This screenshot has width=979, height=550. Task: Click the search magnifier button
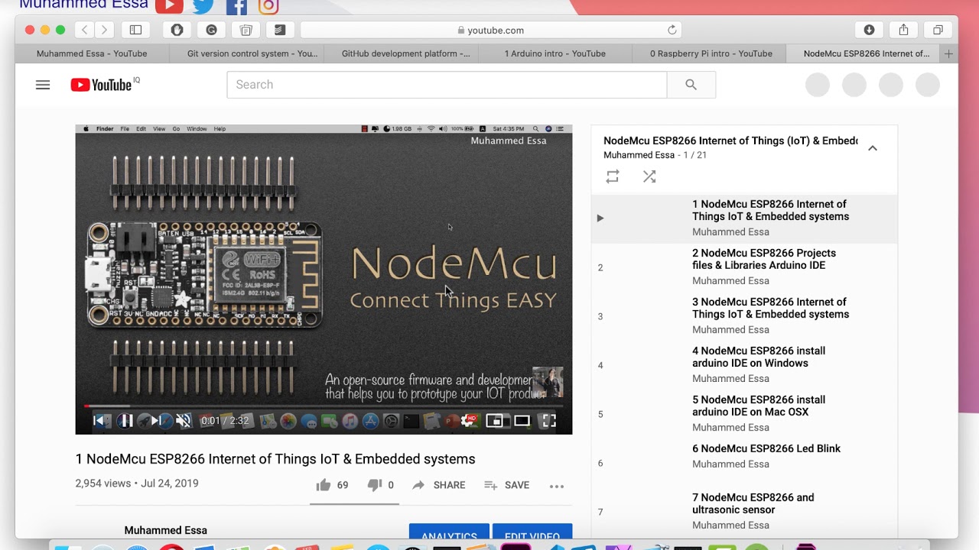(x=691, y=85)
